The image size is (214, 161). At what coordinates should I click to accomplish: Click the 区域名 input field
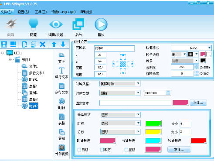click(x=114, y=48)
